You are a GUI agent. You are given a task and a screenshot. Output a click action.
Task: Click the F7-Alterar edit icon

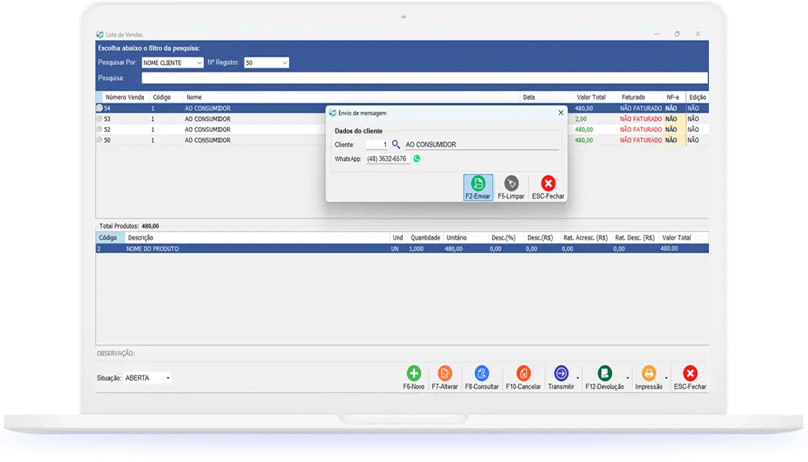pos(445,373)
